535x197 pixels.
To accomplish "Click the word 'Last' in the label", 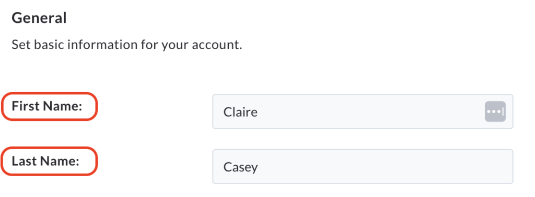I will pos(25,161).
